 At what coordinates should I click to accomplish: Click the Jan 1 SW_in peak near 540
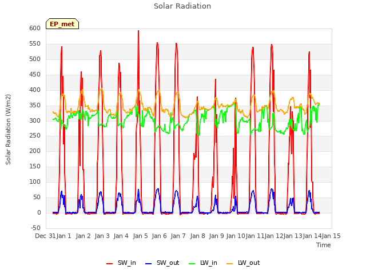[x=62, y=47]
